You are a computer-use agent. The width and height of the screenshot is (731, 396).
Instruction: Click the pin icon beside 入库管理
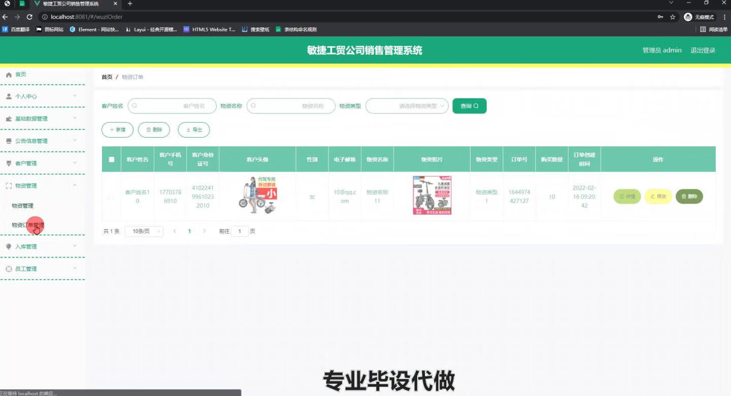[8, 246]
